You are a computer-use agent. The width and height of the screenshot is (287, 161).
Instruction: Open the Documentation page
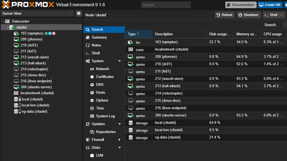(x=241, y=5)
